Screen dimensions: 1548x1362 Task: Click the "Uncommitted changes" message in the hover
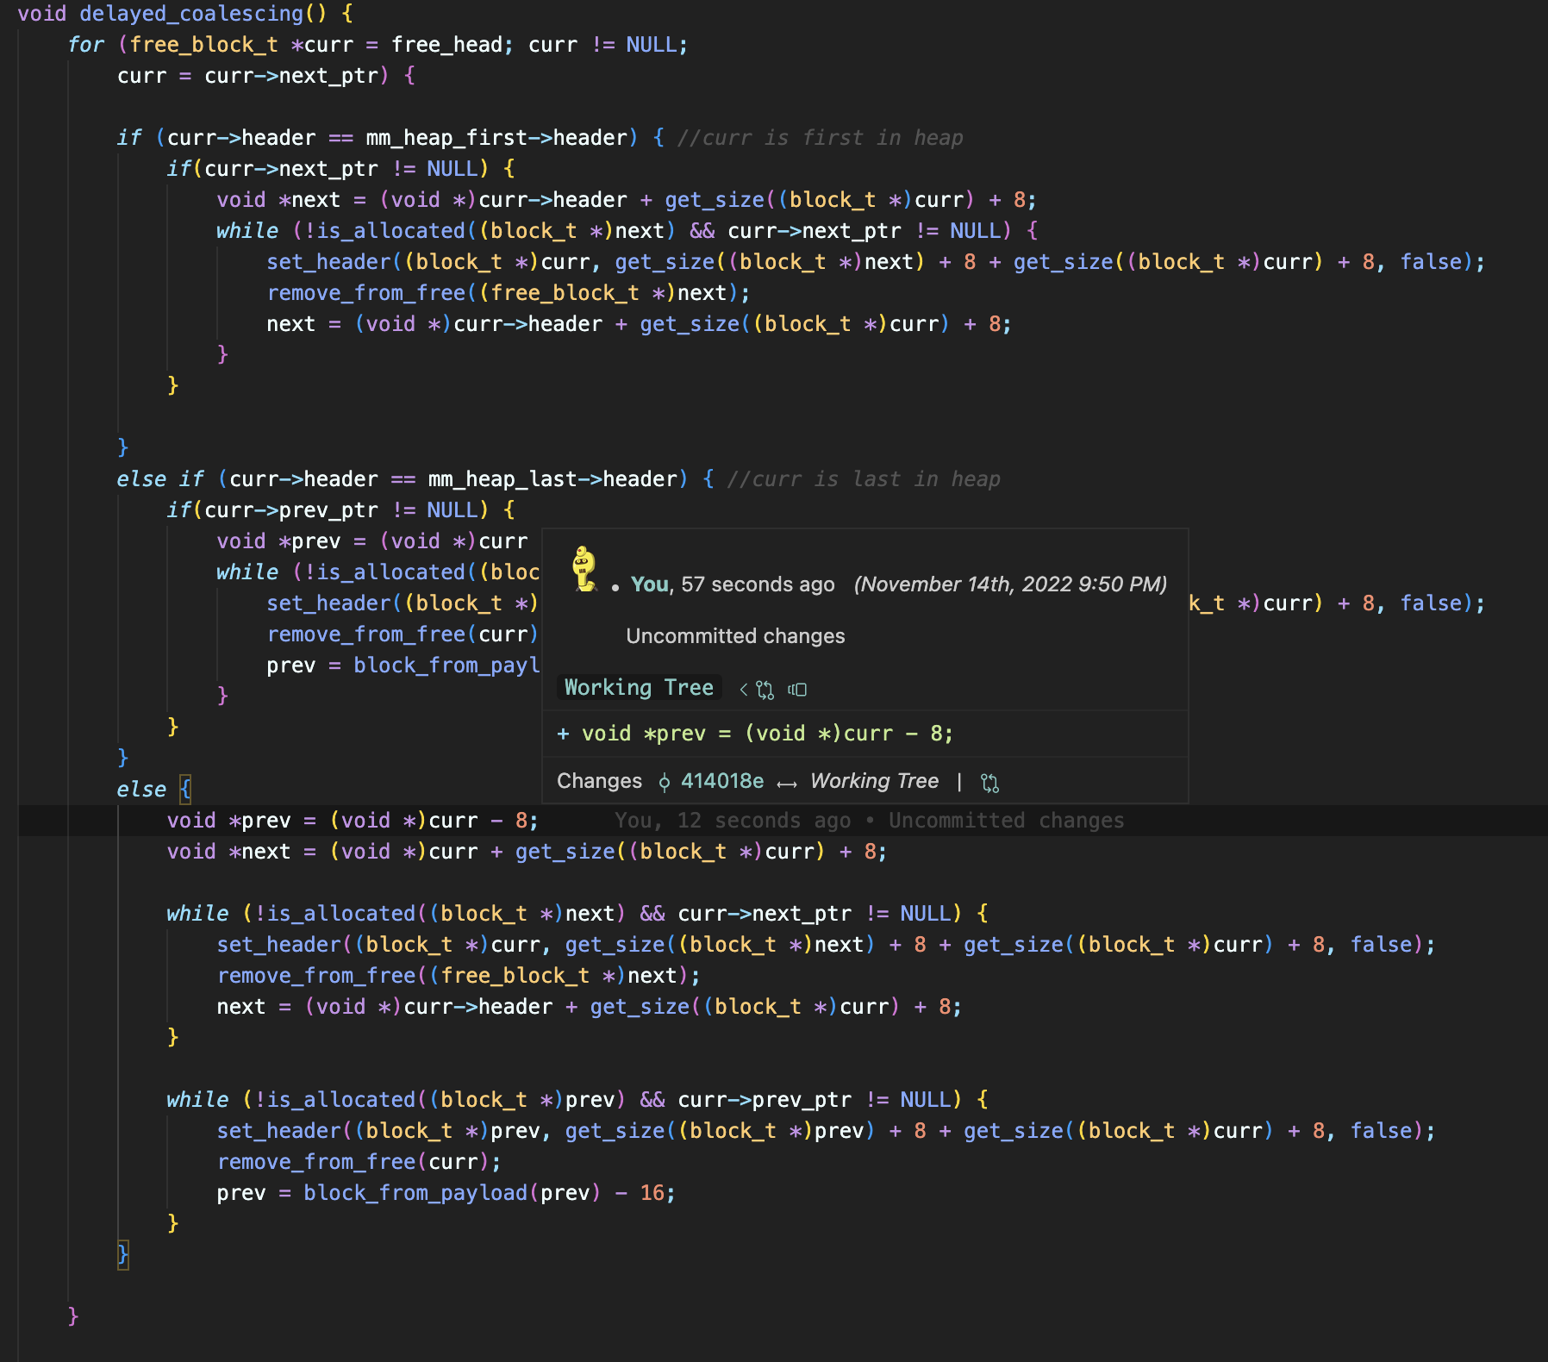pos(735,636)
